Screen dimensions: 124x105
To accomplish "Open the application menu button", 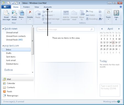I will [x=6, y=7].
